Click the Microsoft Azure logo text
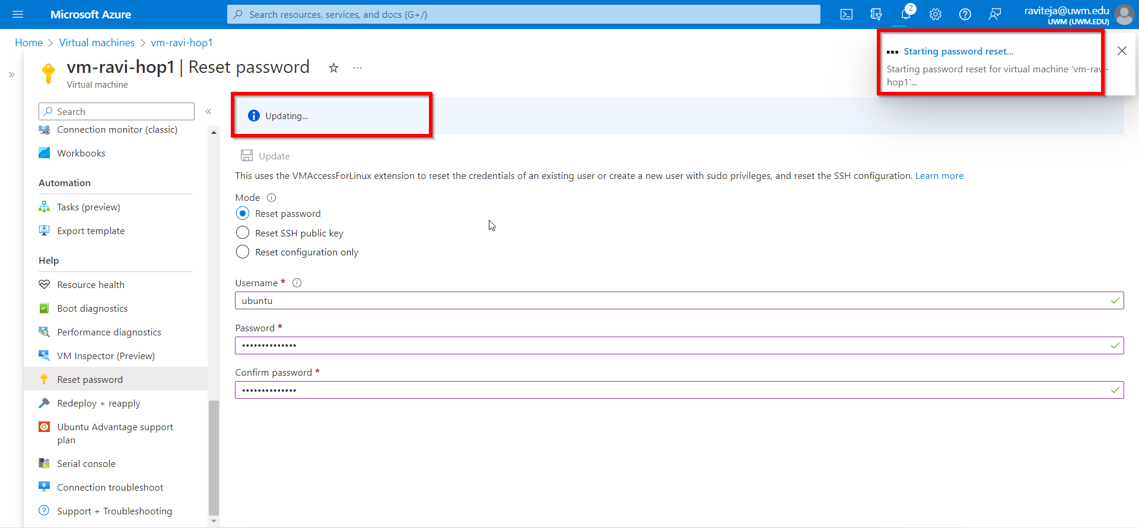 point(91,14)
